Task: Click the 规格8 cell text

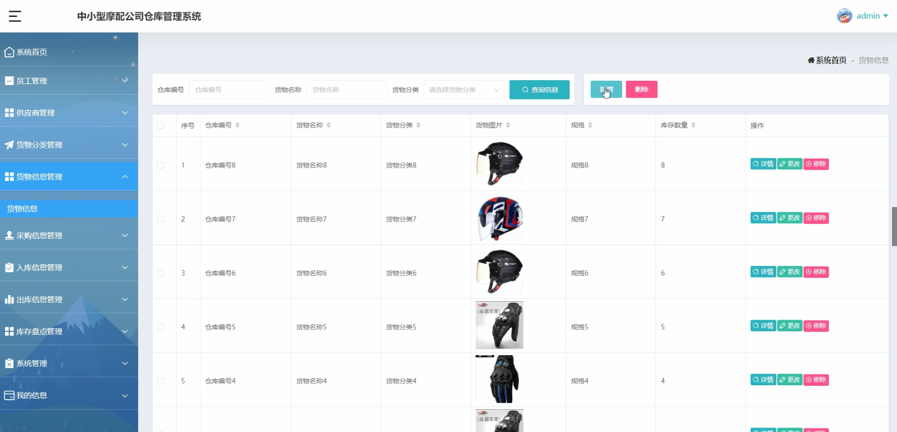Action: 580,165
